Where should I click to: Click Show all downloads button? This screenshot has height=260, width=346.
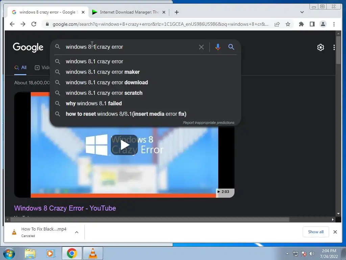click(316, 232)
